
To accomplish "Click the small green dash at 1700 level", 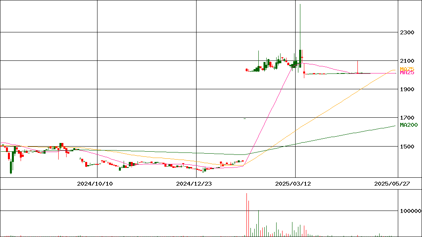I will click(x=244, y=118).
